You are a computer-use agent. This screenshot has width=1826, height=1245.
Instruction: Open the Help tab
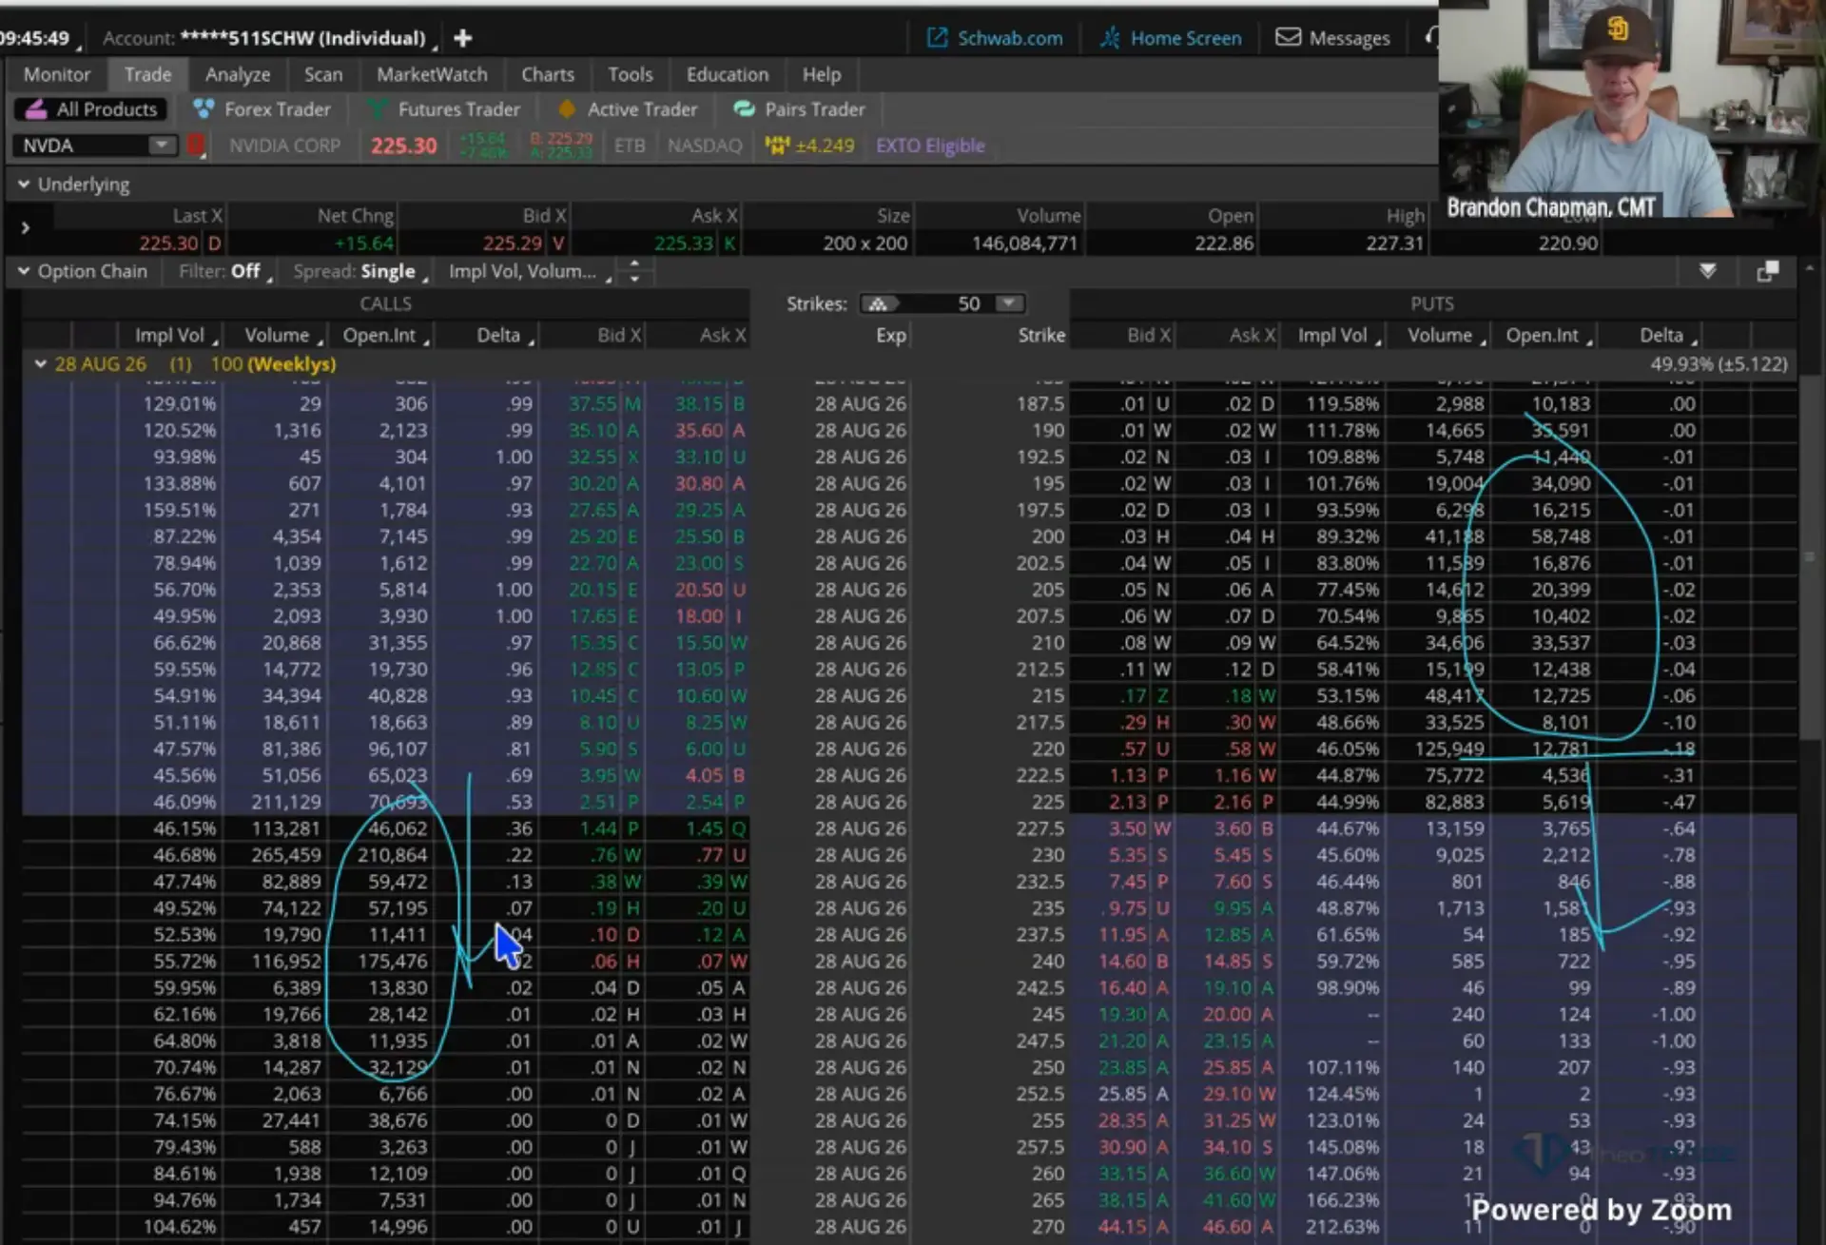click(x=822, y=74)
